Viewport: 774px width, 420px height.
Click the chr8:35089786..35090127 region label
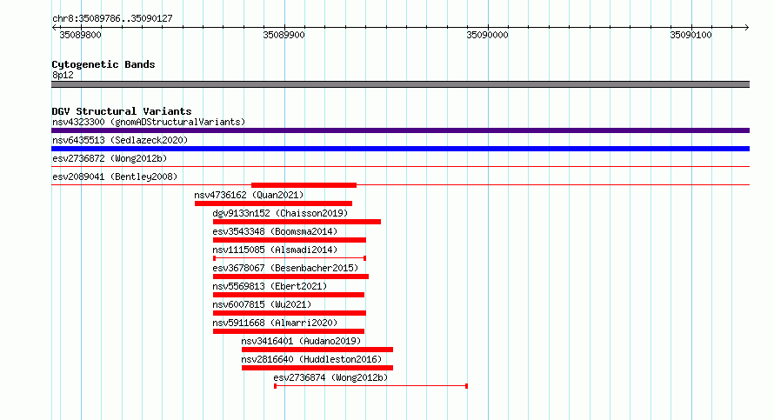(112, 18)
